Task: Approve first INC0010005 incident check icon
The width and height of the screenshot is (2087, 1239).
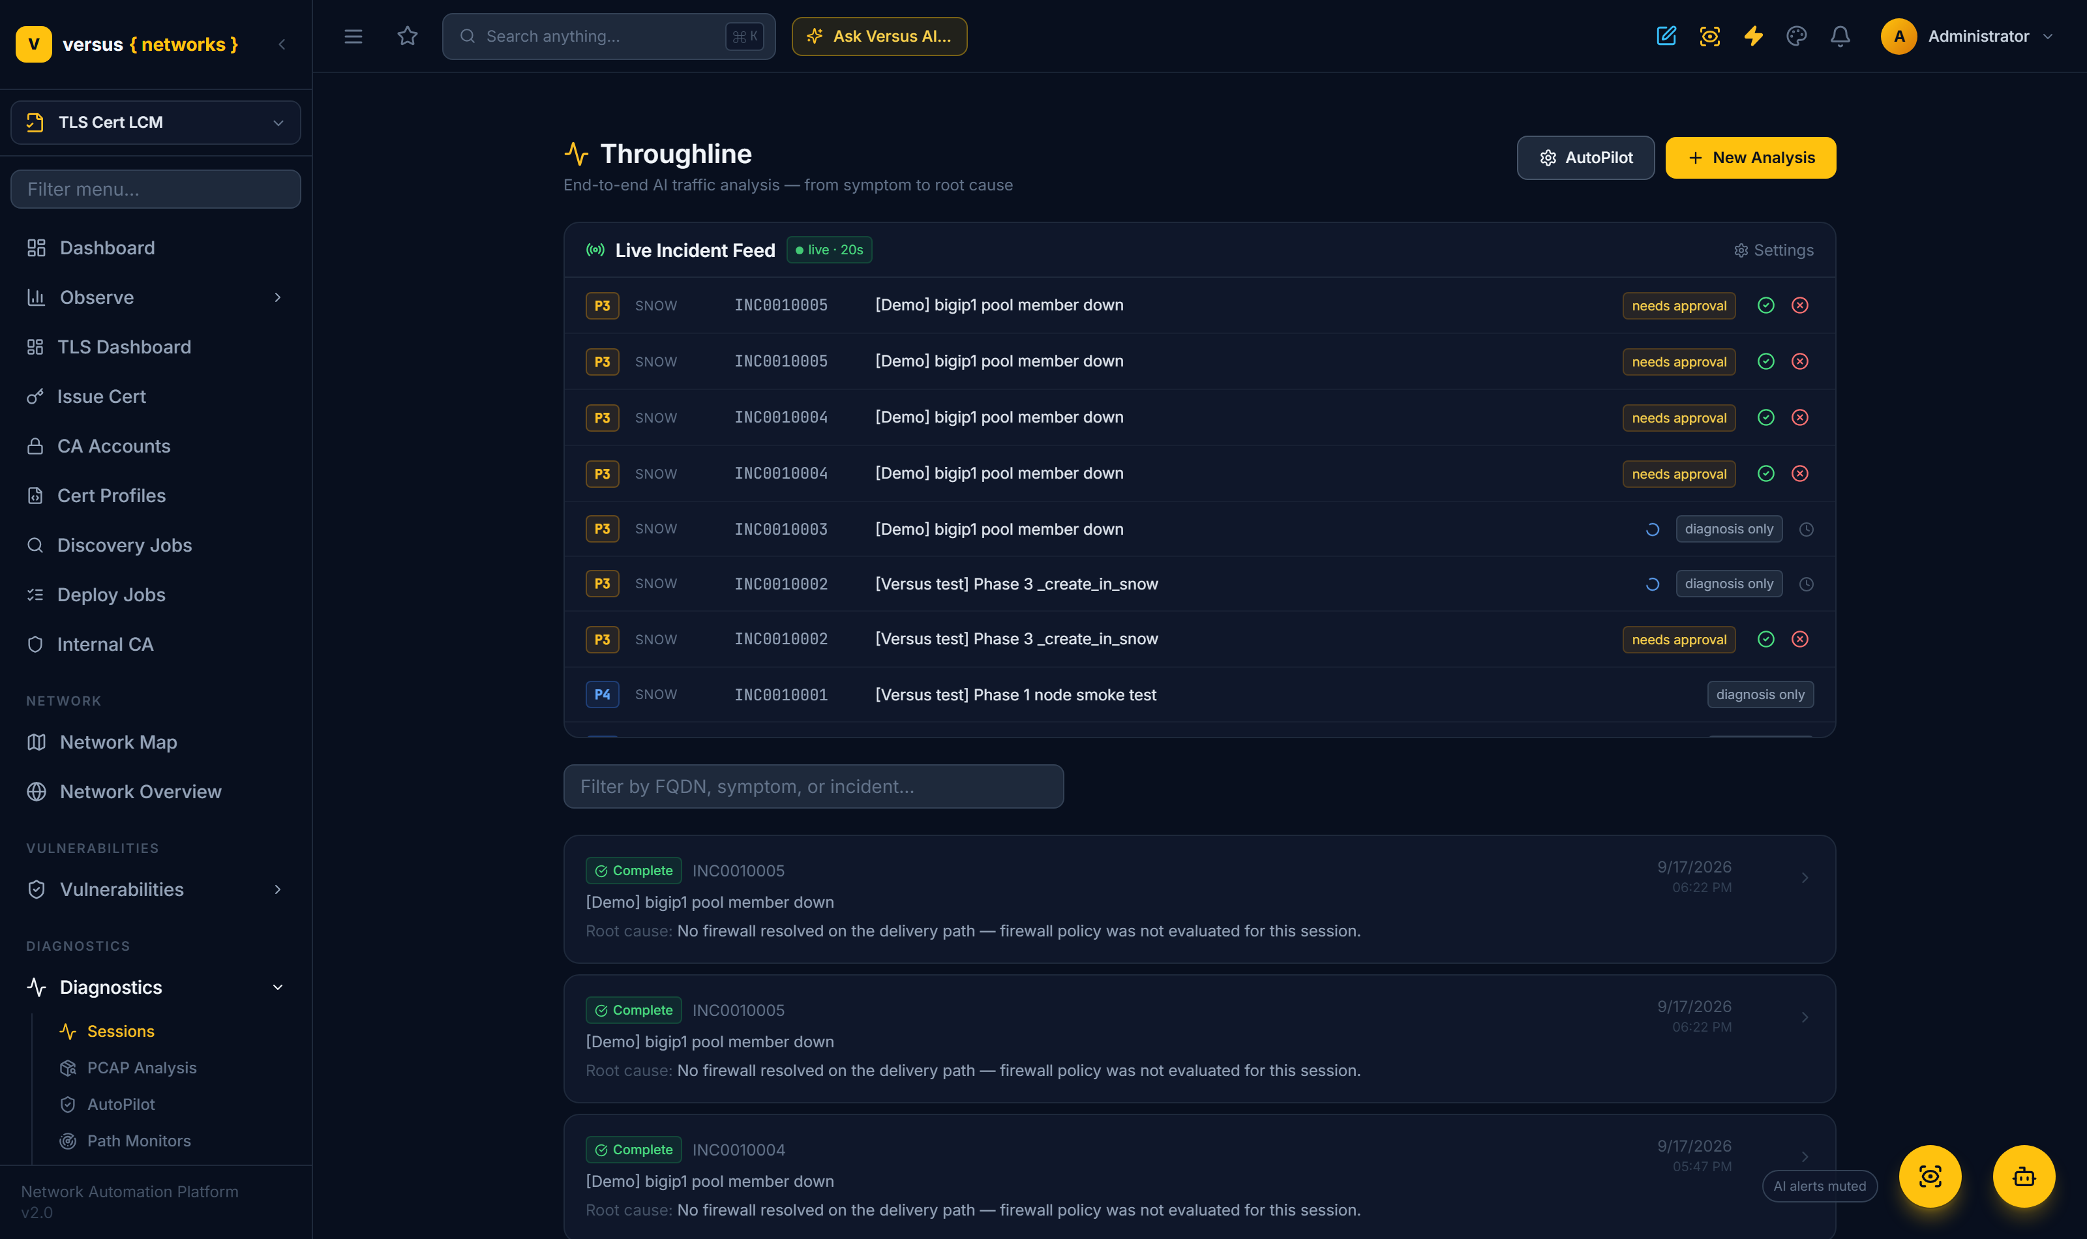Action: coord(1765,306)
